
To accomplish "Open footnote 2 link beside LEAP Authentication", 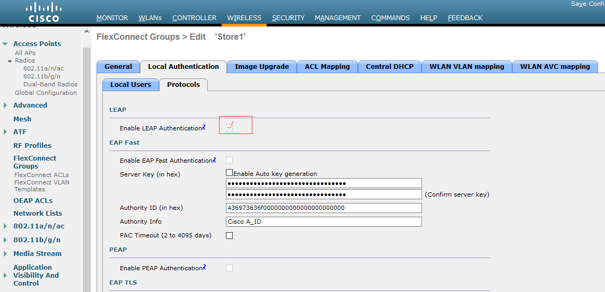I will click(x=204, y=127).
